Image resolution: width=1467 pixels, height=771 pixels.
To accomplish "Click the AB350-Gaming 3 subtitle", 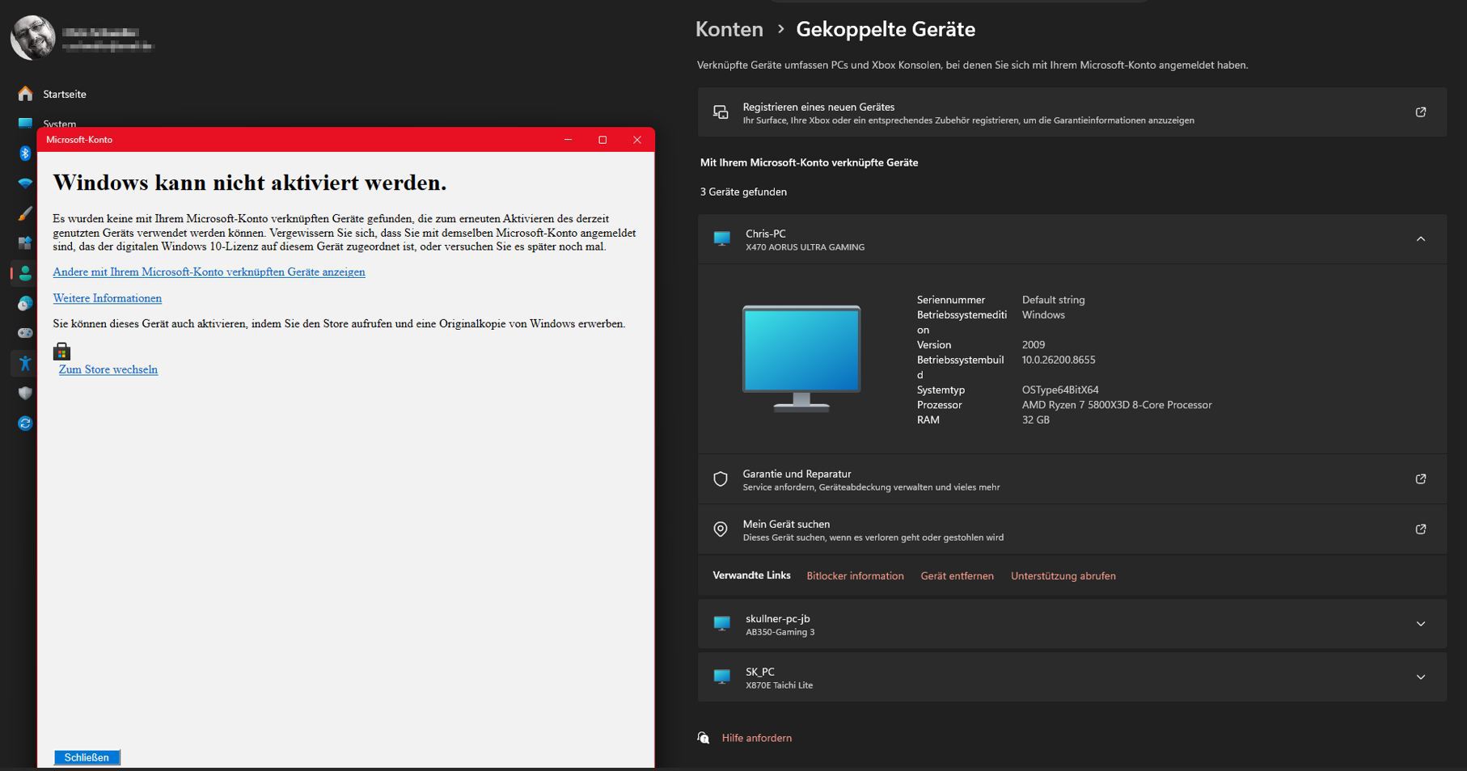I will pos(780,632).
